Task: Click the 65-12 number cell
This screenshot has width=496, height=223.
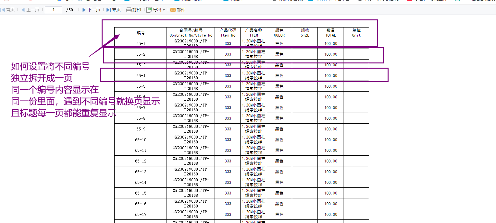Action: tap(141, 161)
